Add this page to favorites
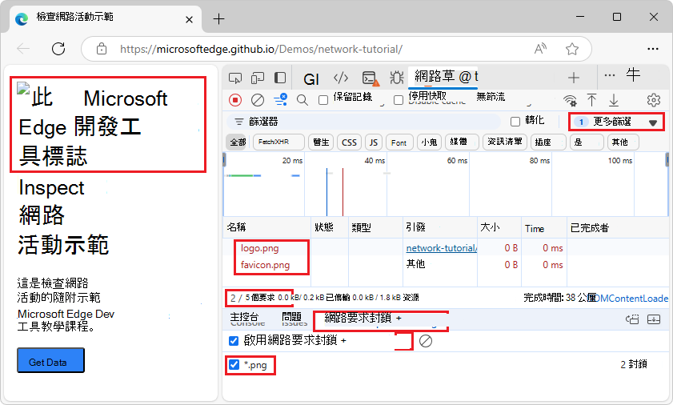 click(x=571, y=49)
